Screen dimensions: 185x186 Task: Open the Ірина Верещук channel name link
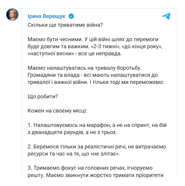coord(47,16)
